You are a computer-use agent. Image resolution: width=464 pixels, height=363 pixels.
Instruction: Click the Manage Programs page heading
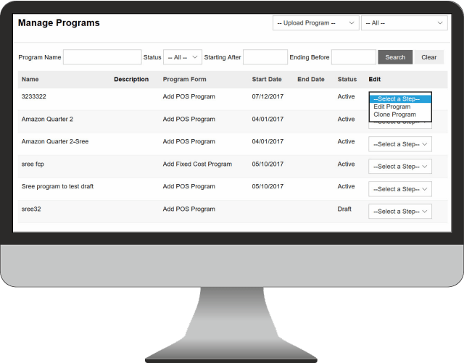pyautogui.click(x=59, y=22)
